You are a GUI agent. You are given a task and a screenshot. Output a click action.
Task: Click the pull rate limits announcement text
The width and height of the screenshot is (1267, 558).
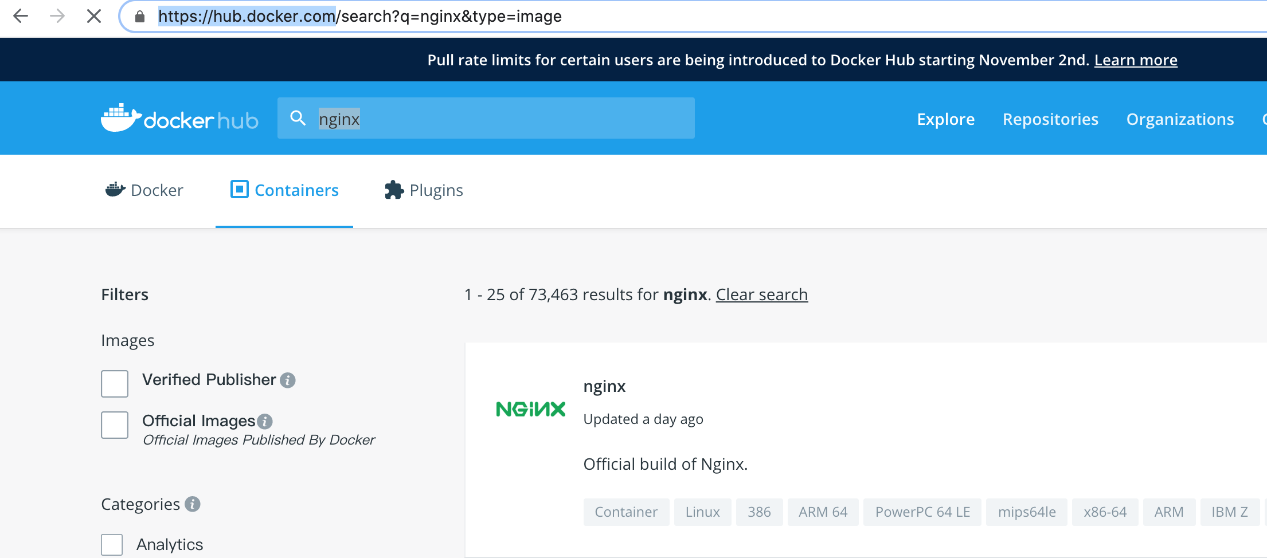(758, 60)
